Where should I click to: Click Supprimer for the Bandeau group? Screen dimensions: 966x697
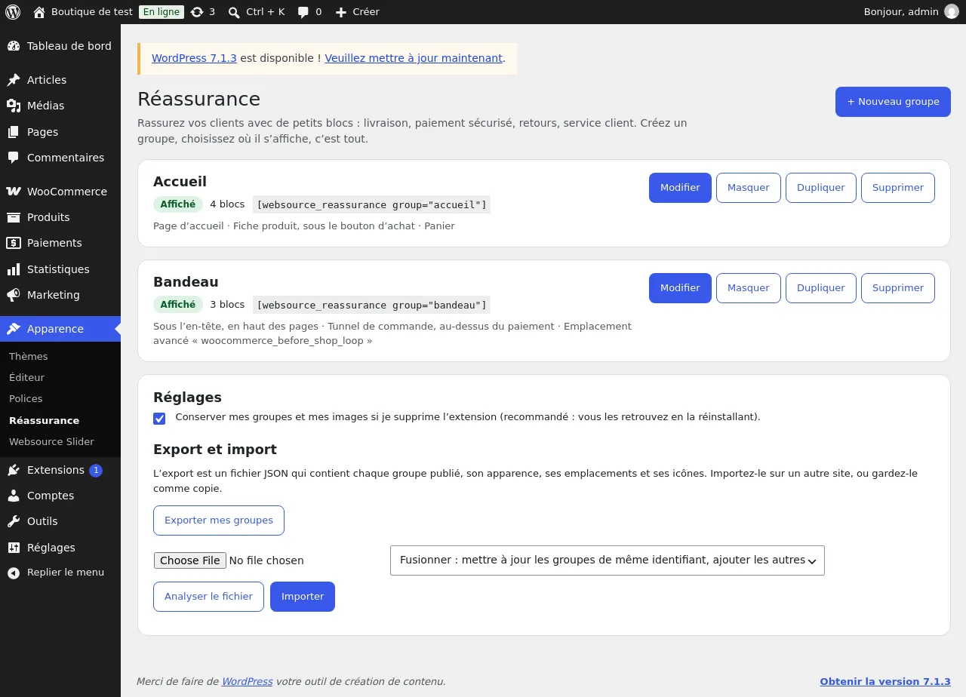click(898, 288)
